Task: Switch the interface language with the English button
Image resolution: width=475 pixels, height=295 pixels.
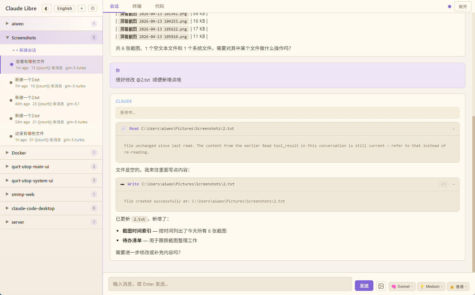Action: pos(65,8)
